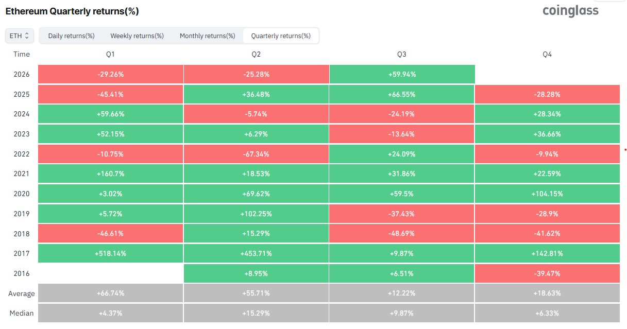The height and width of the screenshot is (329, 627).
Task: Click the 2018 Q3 -48.69% cell
Action: coord(402,234)
